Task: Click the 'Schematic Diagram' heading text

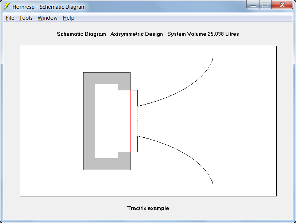Action: tap(81, 34)
